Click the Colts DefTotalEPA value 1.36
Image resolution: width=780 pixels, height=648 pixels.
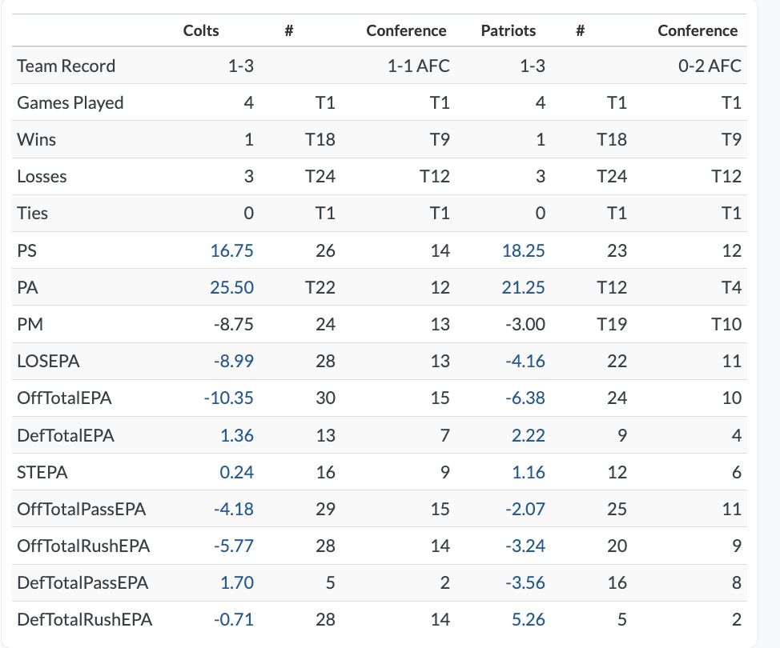(x=237, y=435)
